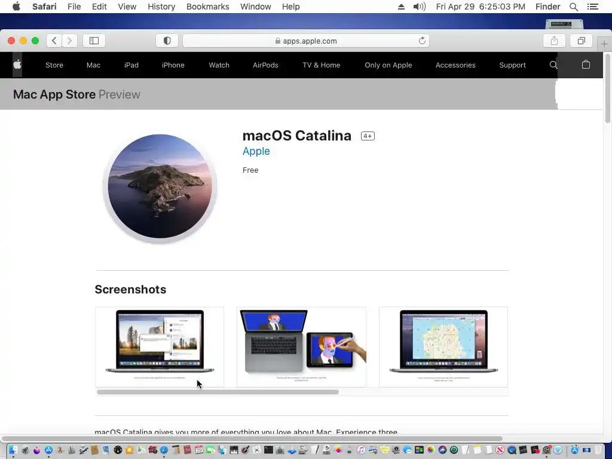
Task: Open the shopping bag icon
Action: coord(586,65)
